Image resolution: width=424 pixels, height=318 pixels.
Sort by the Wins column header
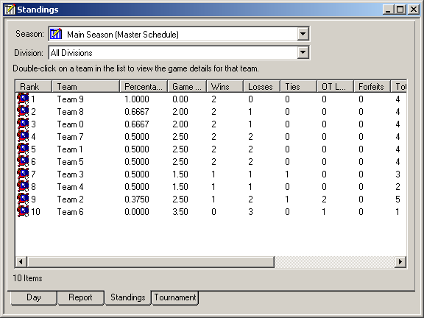pos(225,87)
